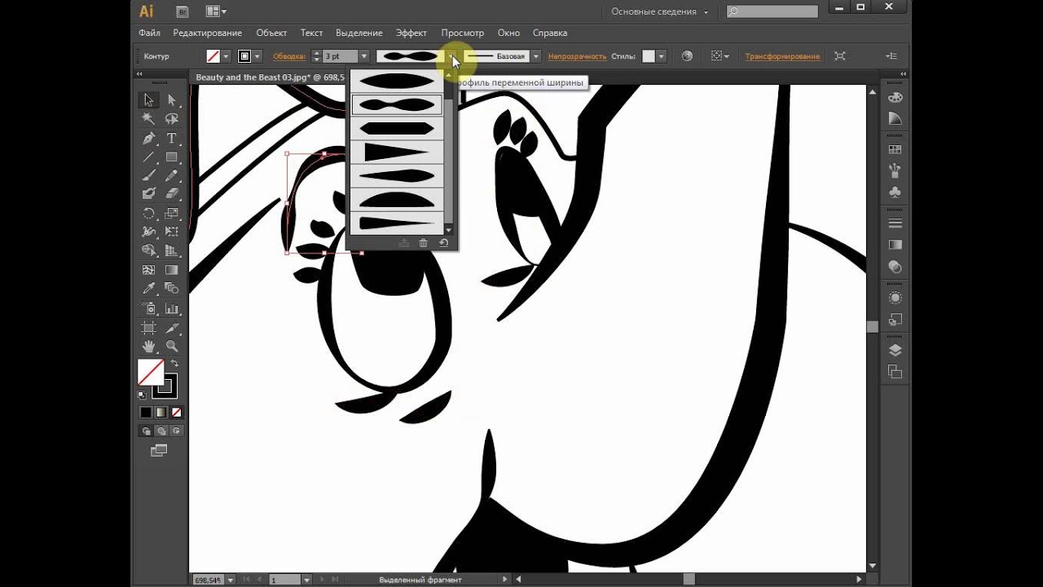Select the Magic Wand tool

[149, 119]
